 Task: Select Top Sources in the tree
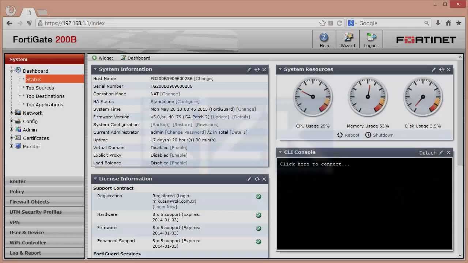[x=40, y=88]
